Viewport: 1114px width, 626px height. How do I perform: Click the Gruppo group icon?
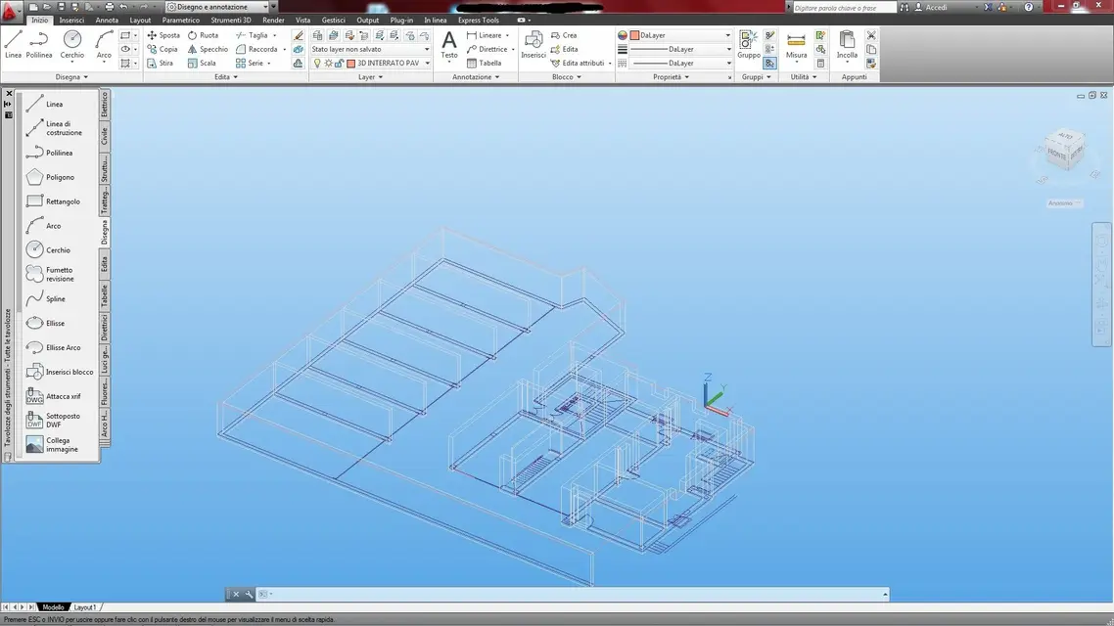point(748,45)
